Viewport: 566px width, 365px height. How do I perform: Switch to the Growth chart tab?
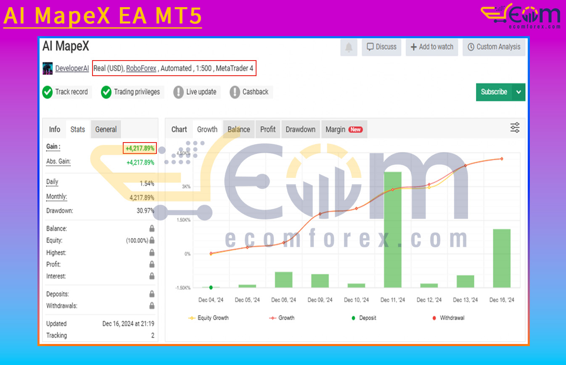click(x=207, y=130)
